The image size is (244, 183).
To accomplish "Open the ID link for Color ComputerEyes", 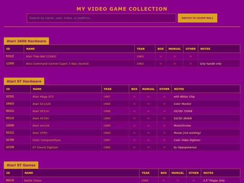I will [10, 140].
